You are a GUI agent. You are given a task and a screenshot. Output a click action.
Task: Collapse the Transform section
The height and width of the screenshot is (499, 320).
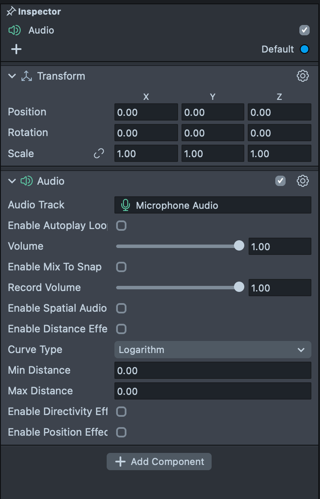pyautogui.click(x=12, y=76)
